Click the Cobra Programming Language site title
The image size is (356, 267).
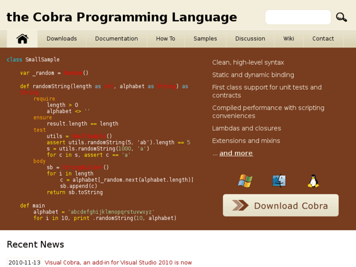point(121,17)
